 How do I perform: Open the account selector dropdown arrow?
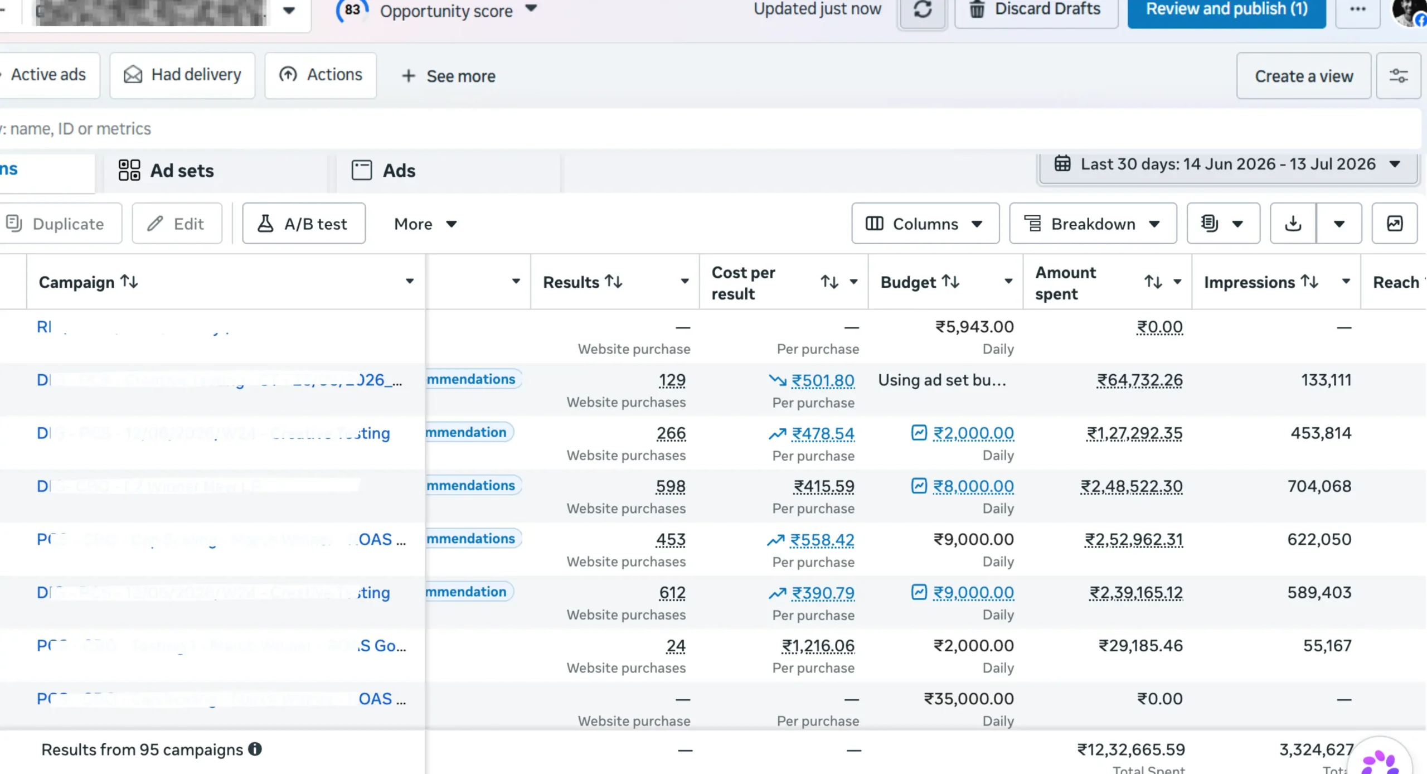click(x=289, y=10)
